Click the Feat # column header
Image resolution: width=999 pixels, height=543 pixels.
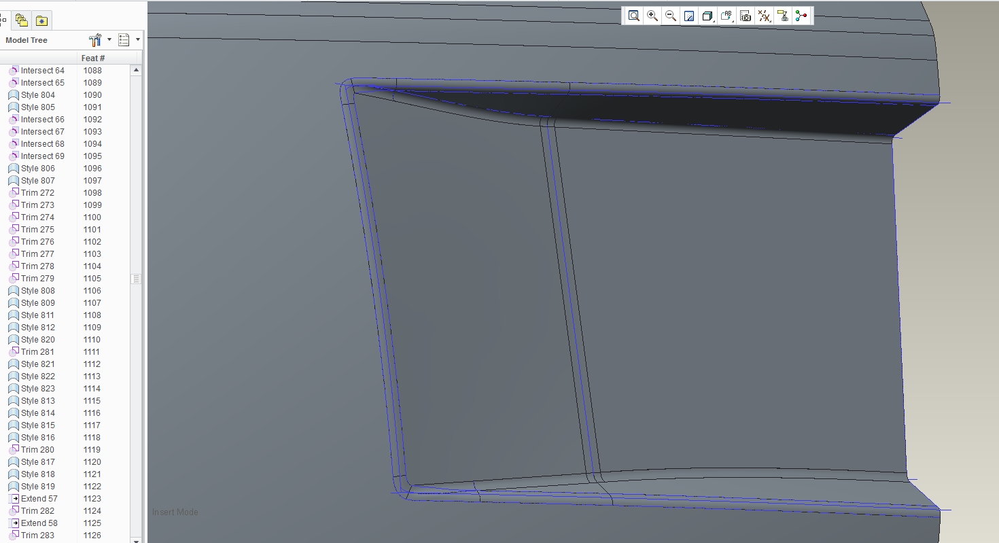pyautogui.click(x=93, y=58)
